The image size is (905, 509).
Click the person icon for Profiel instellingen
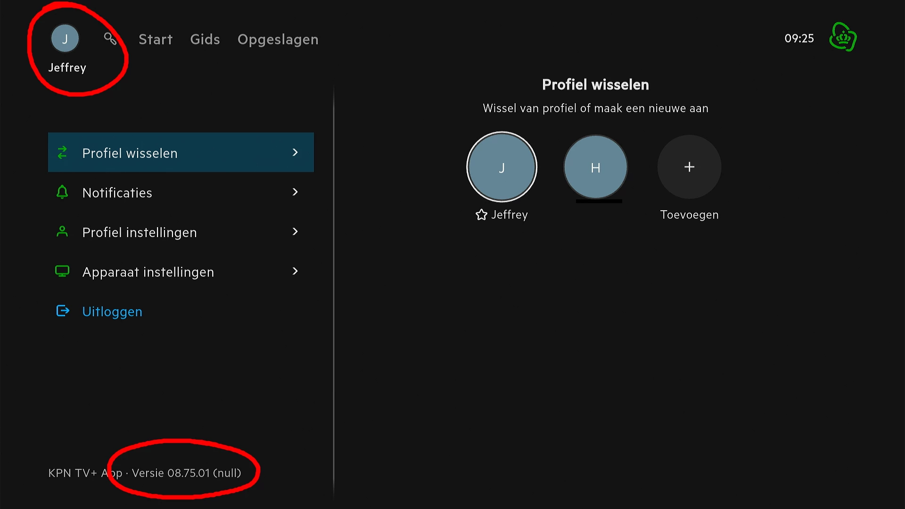(x=62, y=232)
